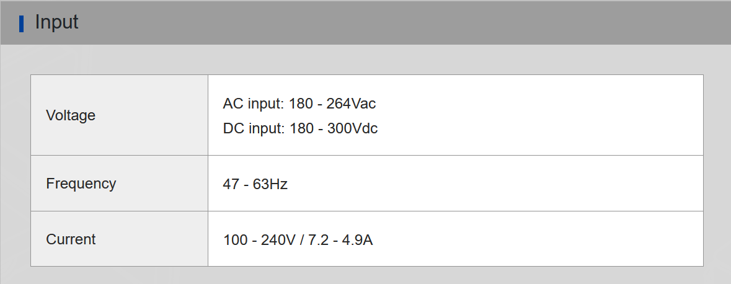This screenshot has width=731, height=284.
Task: Click the number 100 in current value
Action: tap(236, 240)
